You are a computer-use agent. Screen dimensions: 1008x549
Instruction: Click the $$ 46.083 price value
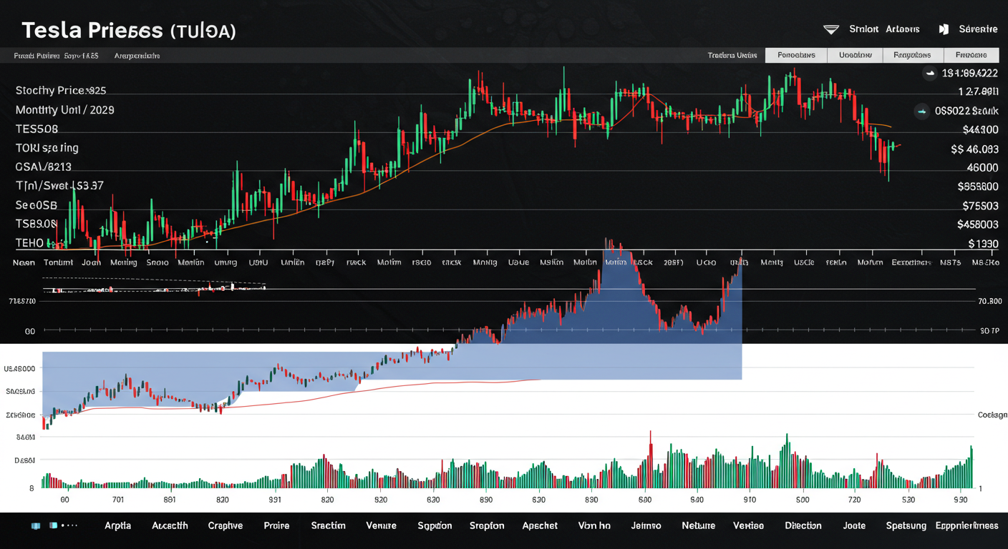click(x=974, y=149)
